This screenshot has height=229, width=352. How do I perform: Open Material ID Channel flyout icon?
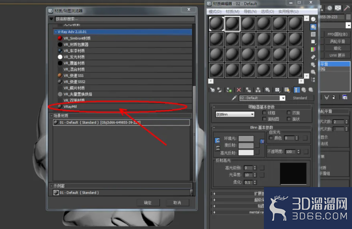coord(277,90)
